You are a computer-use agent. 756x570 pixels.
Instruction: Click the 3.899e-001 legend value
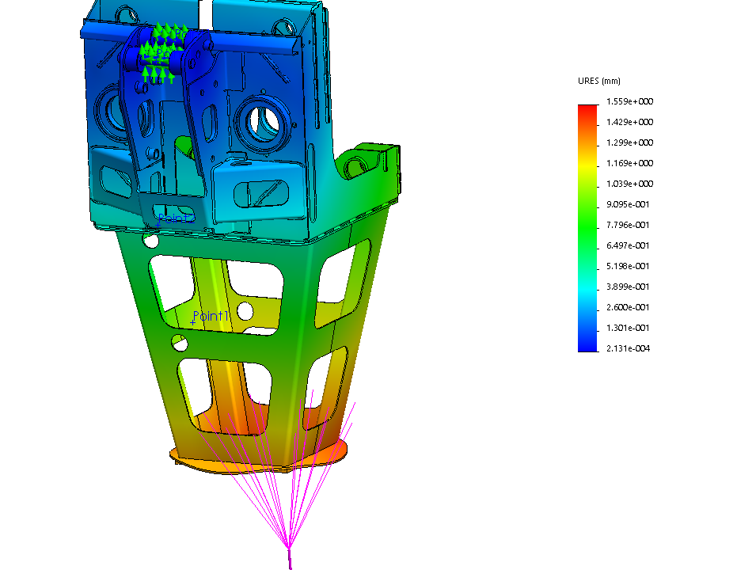click(629, 287)
